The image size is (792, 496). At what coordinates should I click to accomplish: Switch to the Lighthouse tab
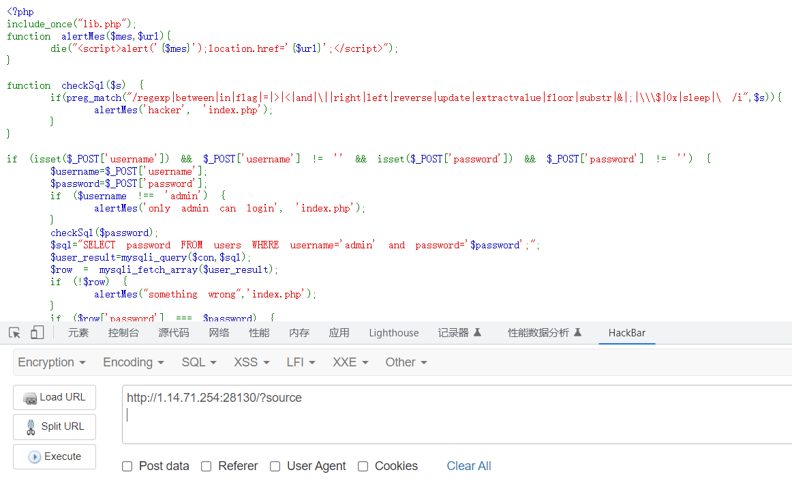click(x=393, y=333)
